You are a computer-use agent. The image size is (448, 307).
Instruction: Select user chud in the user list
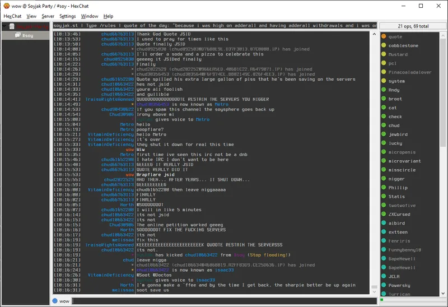[x=394, y=125]
